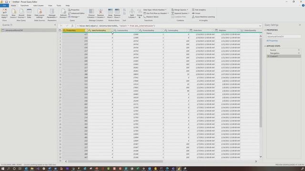This screenshot has width=305, height=171.
Task: Click the vertical scrollbar thumb
Action: [x=261, y=83]
